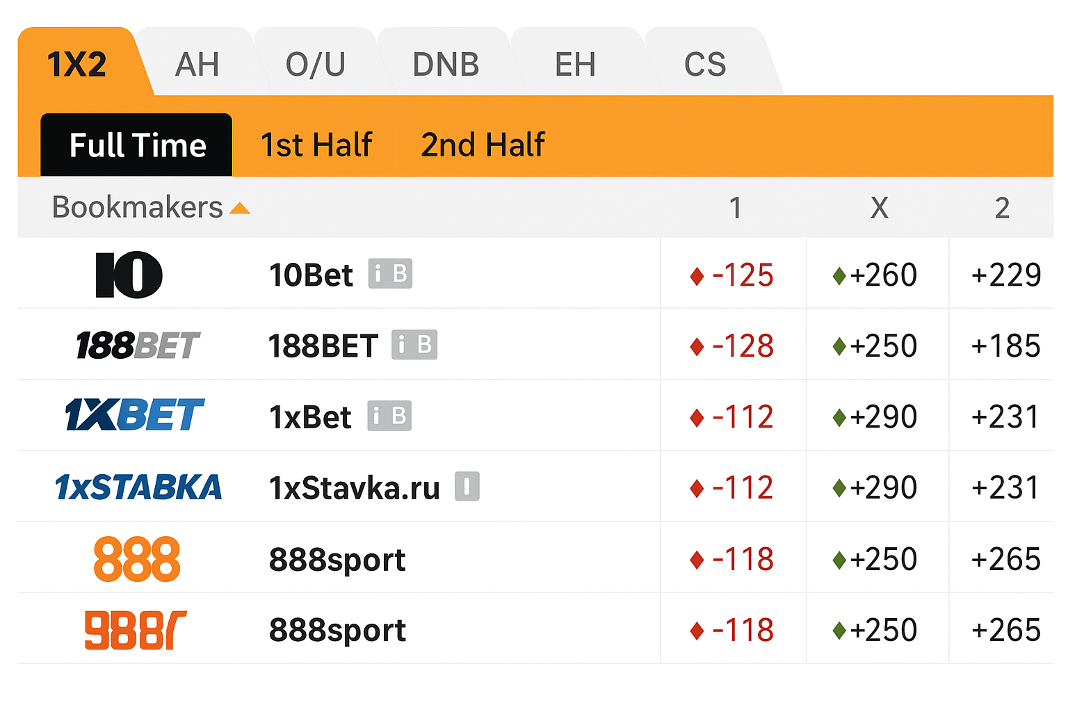Click 188BET away odds +185

click(1005, 346)
